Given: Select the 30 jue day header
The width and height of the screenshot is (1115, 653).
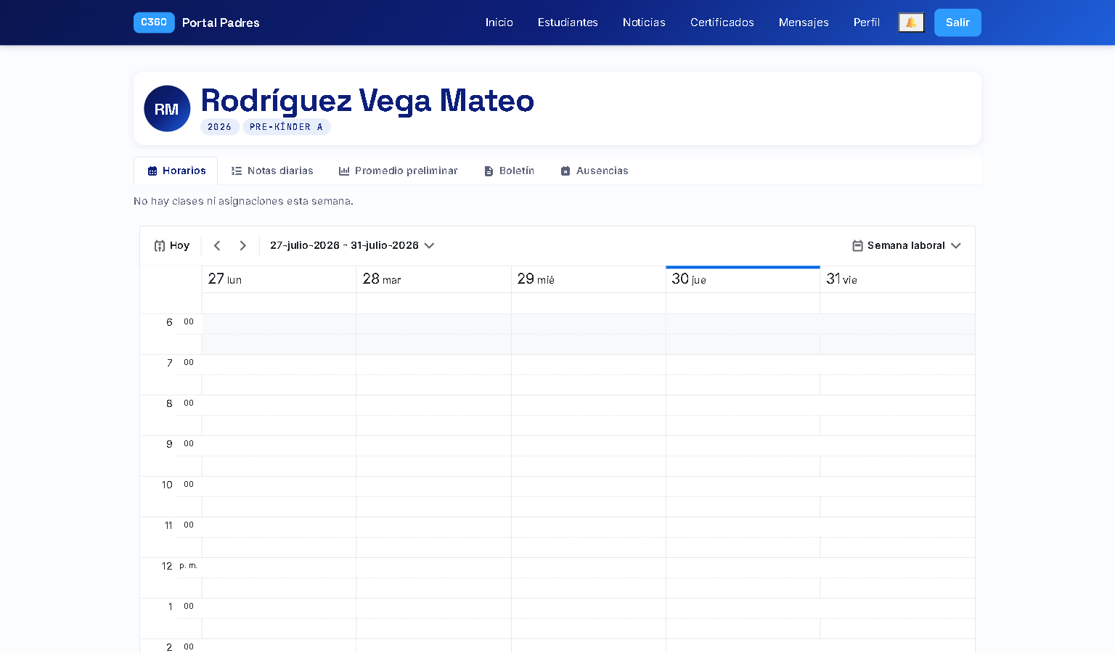Looking at the screenshot, I should click(743, 279).
